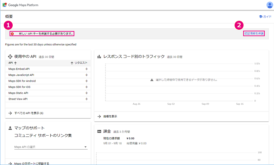Screen dimensions: 274x165
Task: Click the person icon beside マップのサポート
Action: pos(10,128)
